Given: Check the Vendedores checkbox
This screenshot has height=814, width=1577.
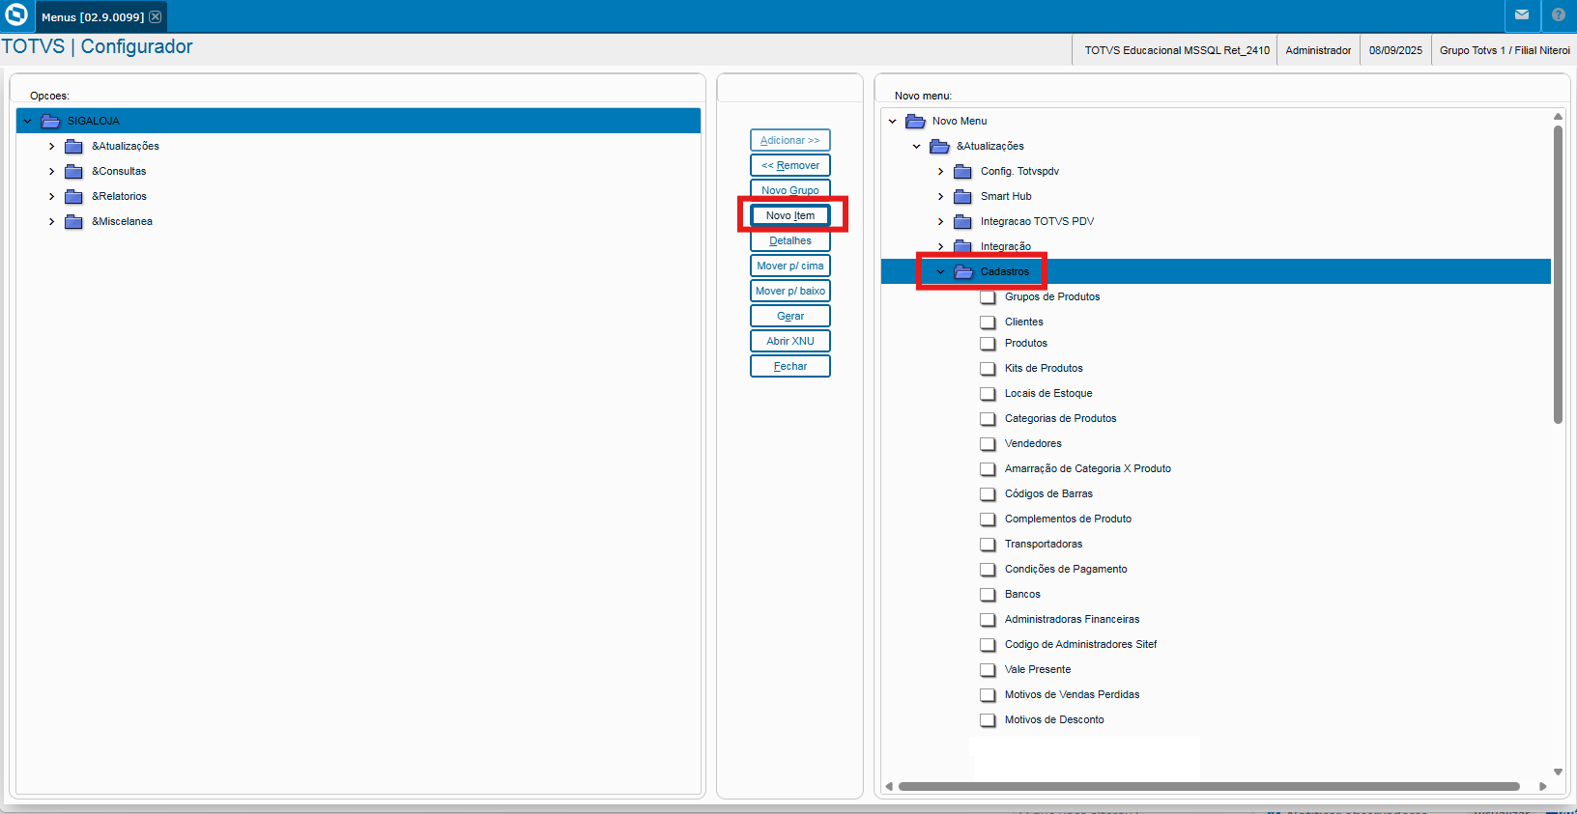Looking at the screenshot, I should tap(988, 443).
